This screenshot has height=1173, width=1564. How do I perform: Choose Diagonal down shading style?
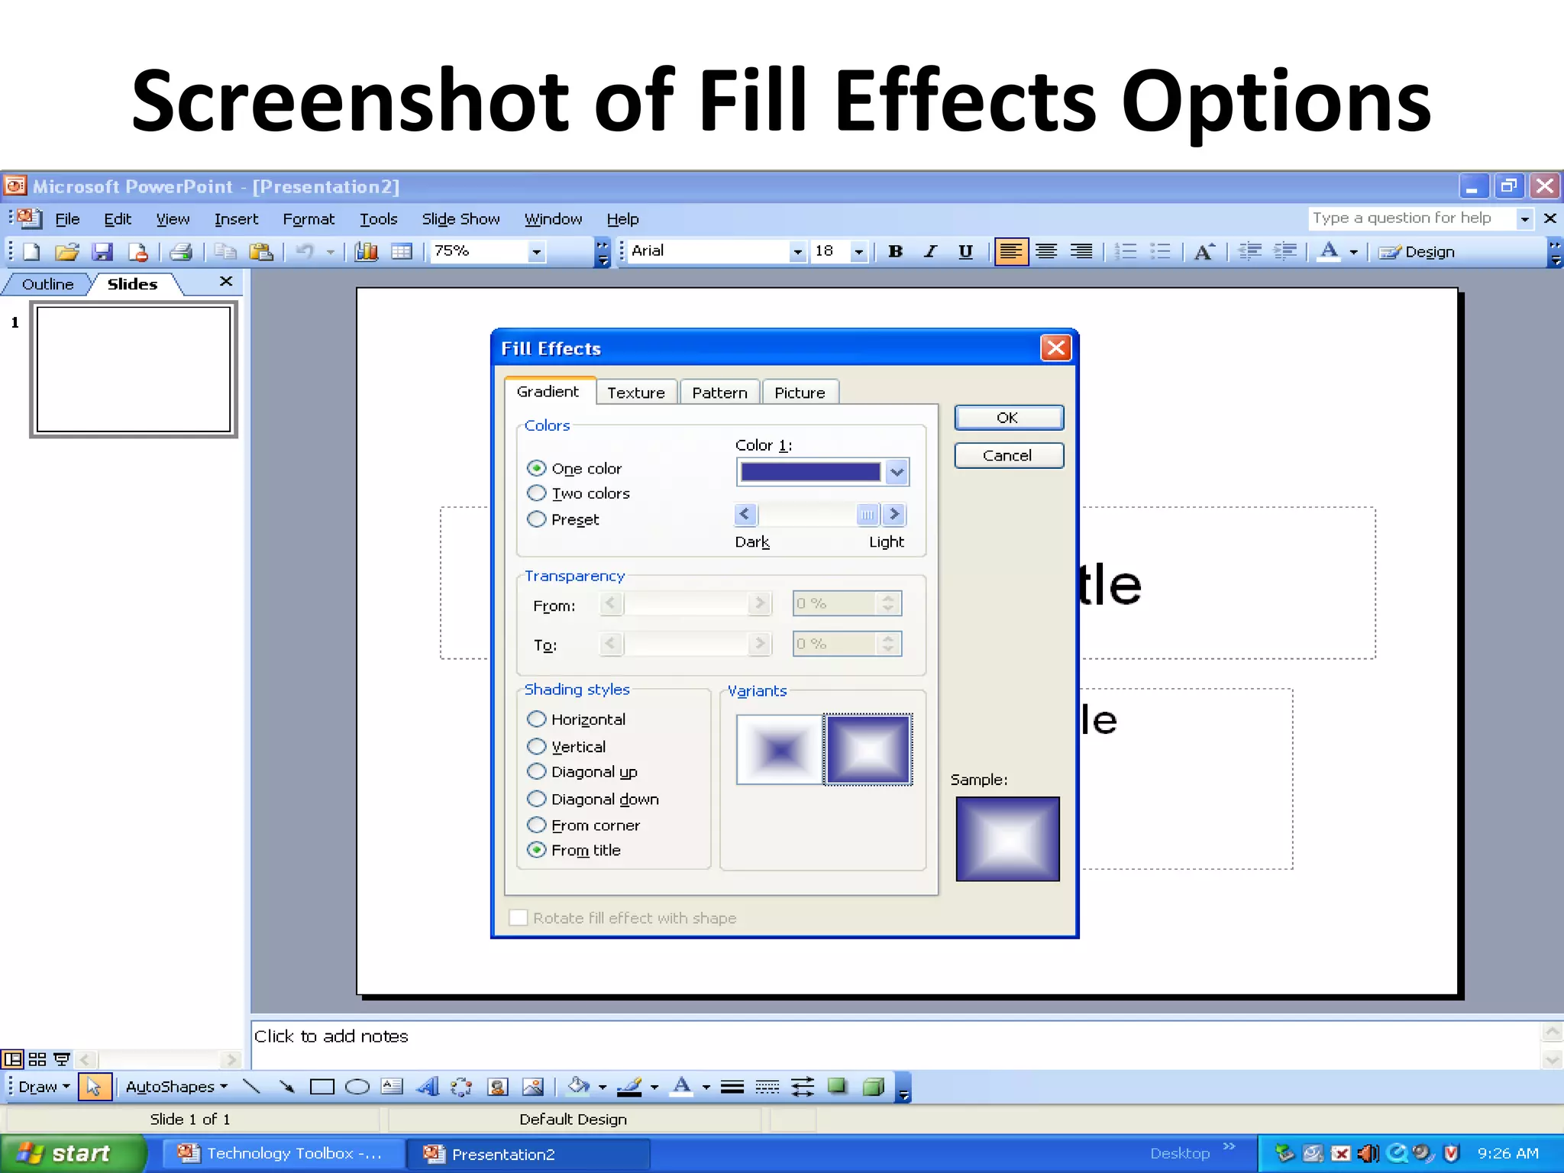tap(537, 798)
